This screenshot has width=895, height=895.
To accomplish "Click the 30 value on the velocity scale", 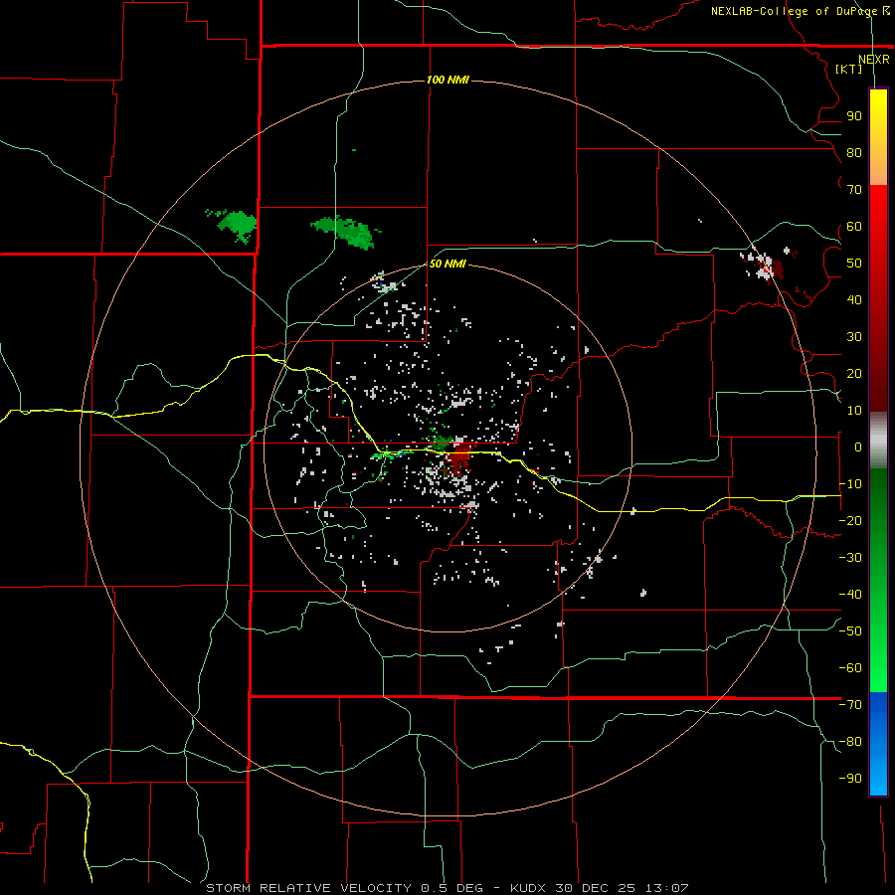I will (854, 337).
